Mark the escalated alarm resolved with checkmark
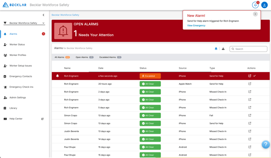 pos(254,76)
